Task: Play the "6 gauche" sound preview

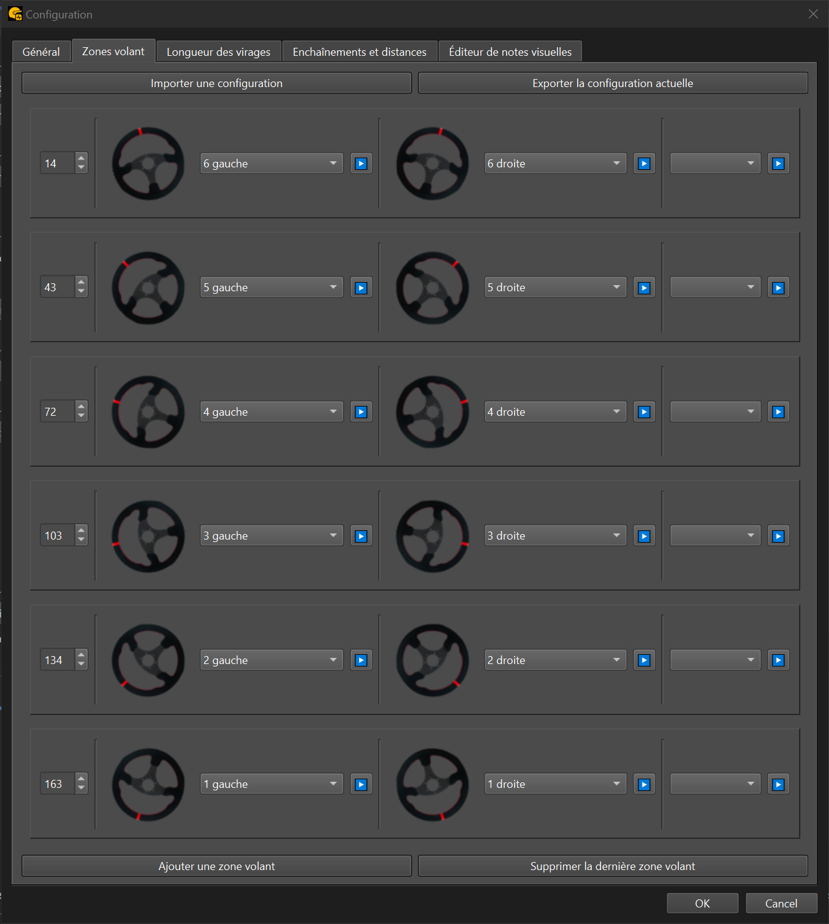Action: click(361, 164)
